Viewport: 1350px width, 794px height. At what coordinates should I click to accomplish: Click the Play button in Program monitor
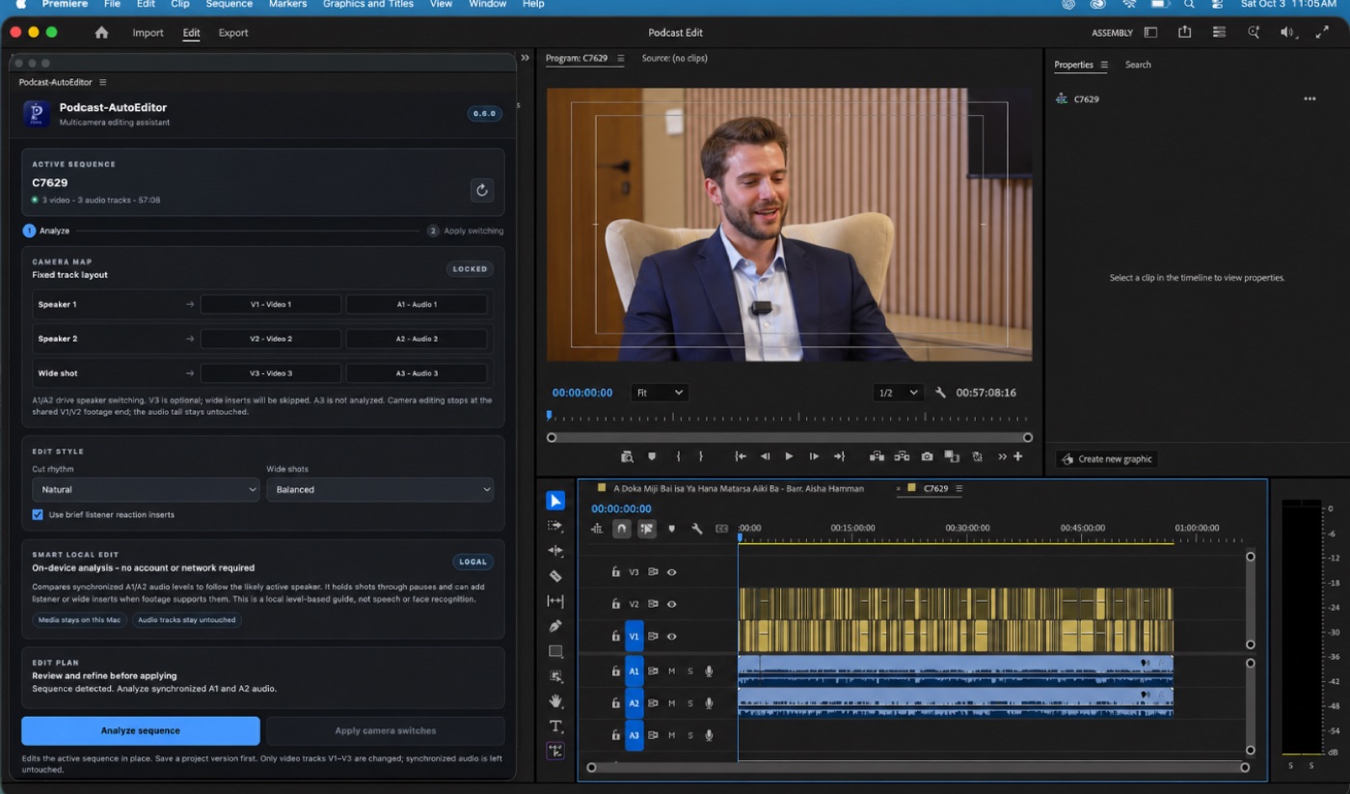pyautogui.click(x=789, y=456)
